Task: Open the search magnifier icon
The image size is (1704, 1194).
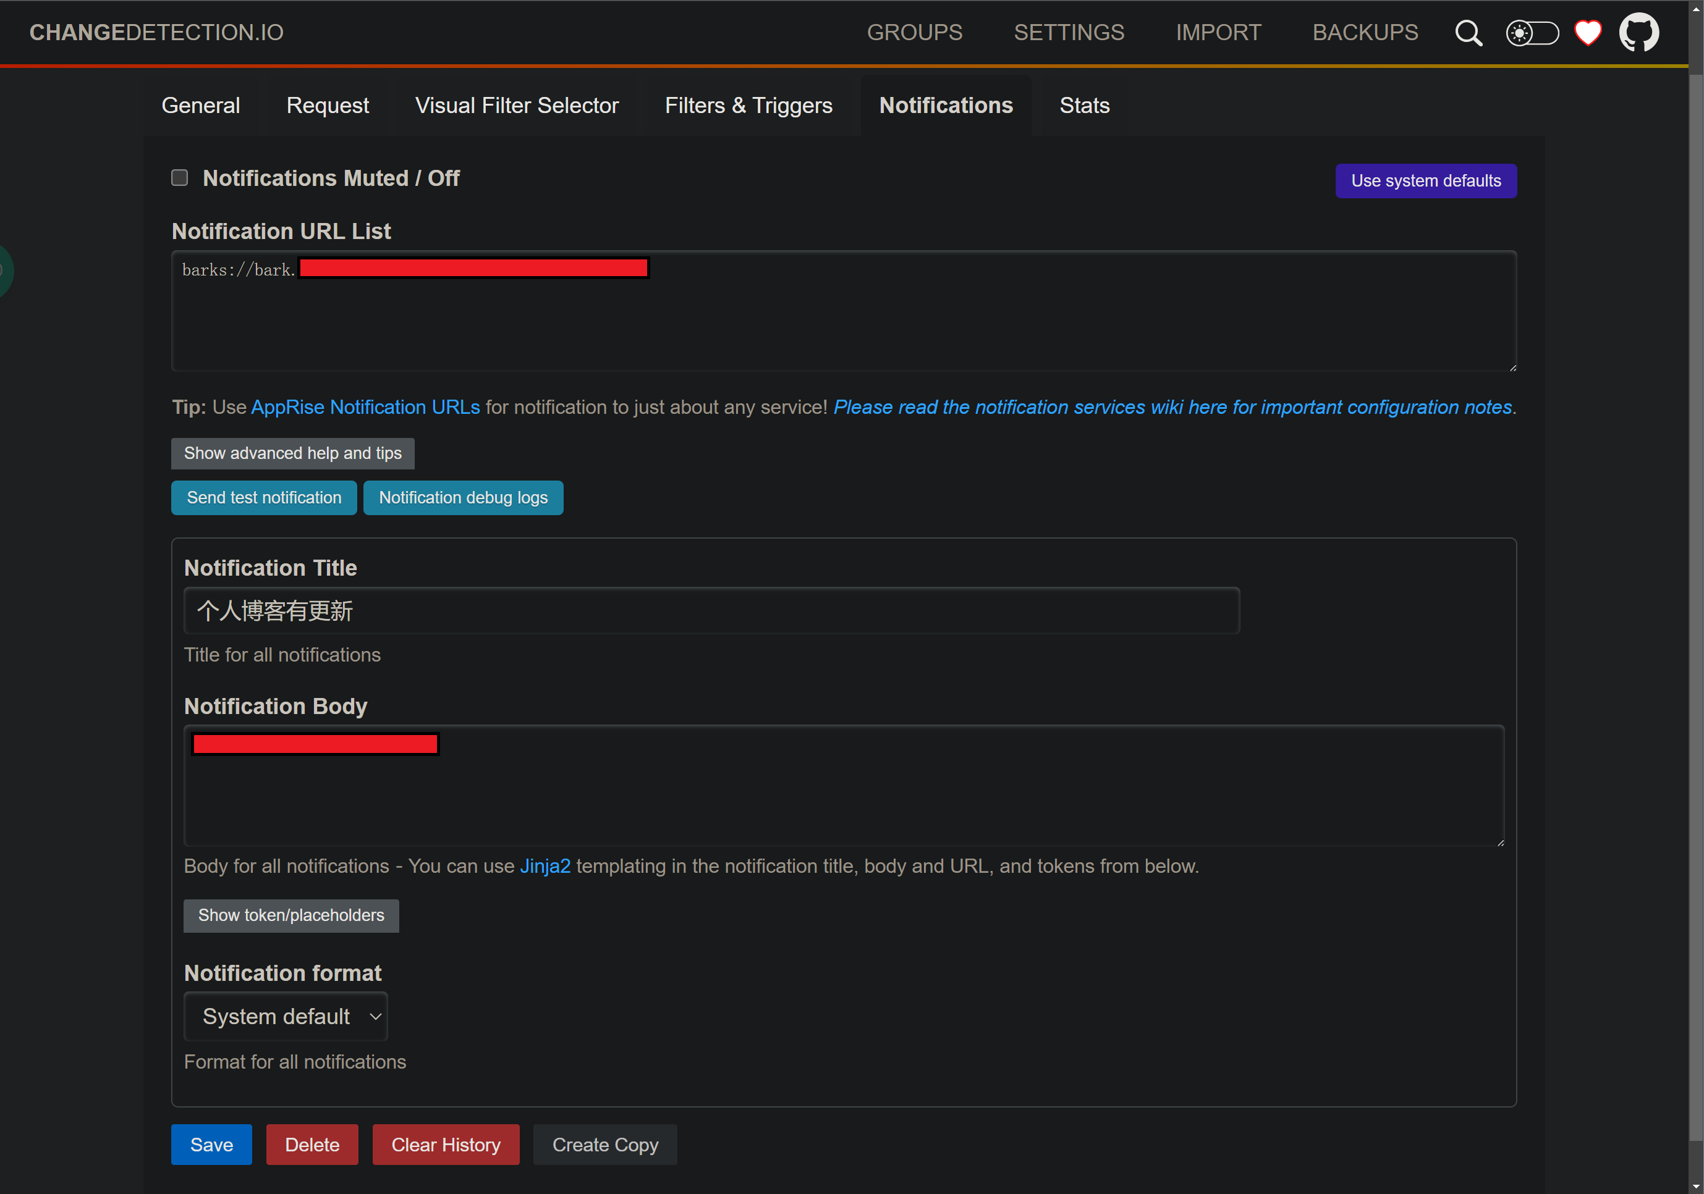Action: pyautogui.click(x=1467, y=33)
